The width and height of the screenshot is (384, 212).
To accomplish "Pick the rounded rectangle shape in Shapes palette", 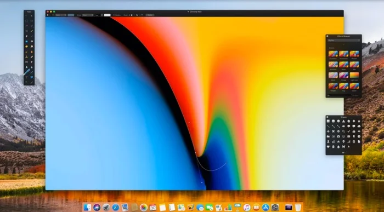I will [334, 121].
